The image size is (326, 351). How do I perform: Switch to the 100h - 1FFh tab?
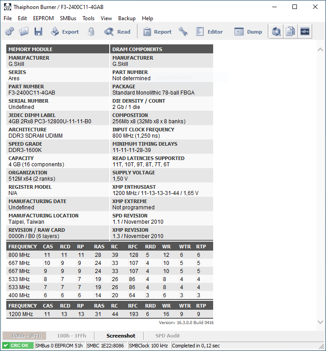click(x=72, y=336)
